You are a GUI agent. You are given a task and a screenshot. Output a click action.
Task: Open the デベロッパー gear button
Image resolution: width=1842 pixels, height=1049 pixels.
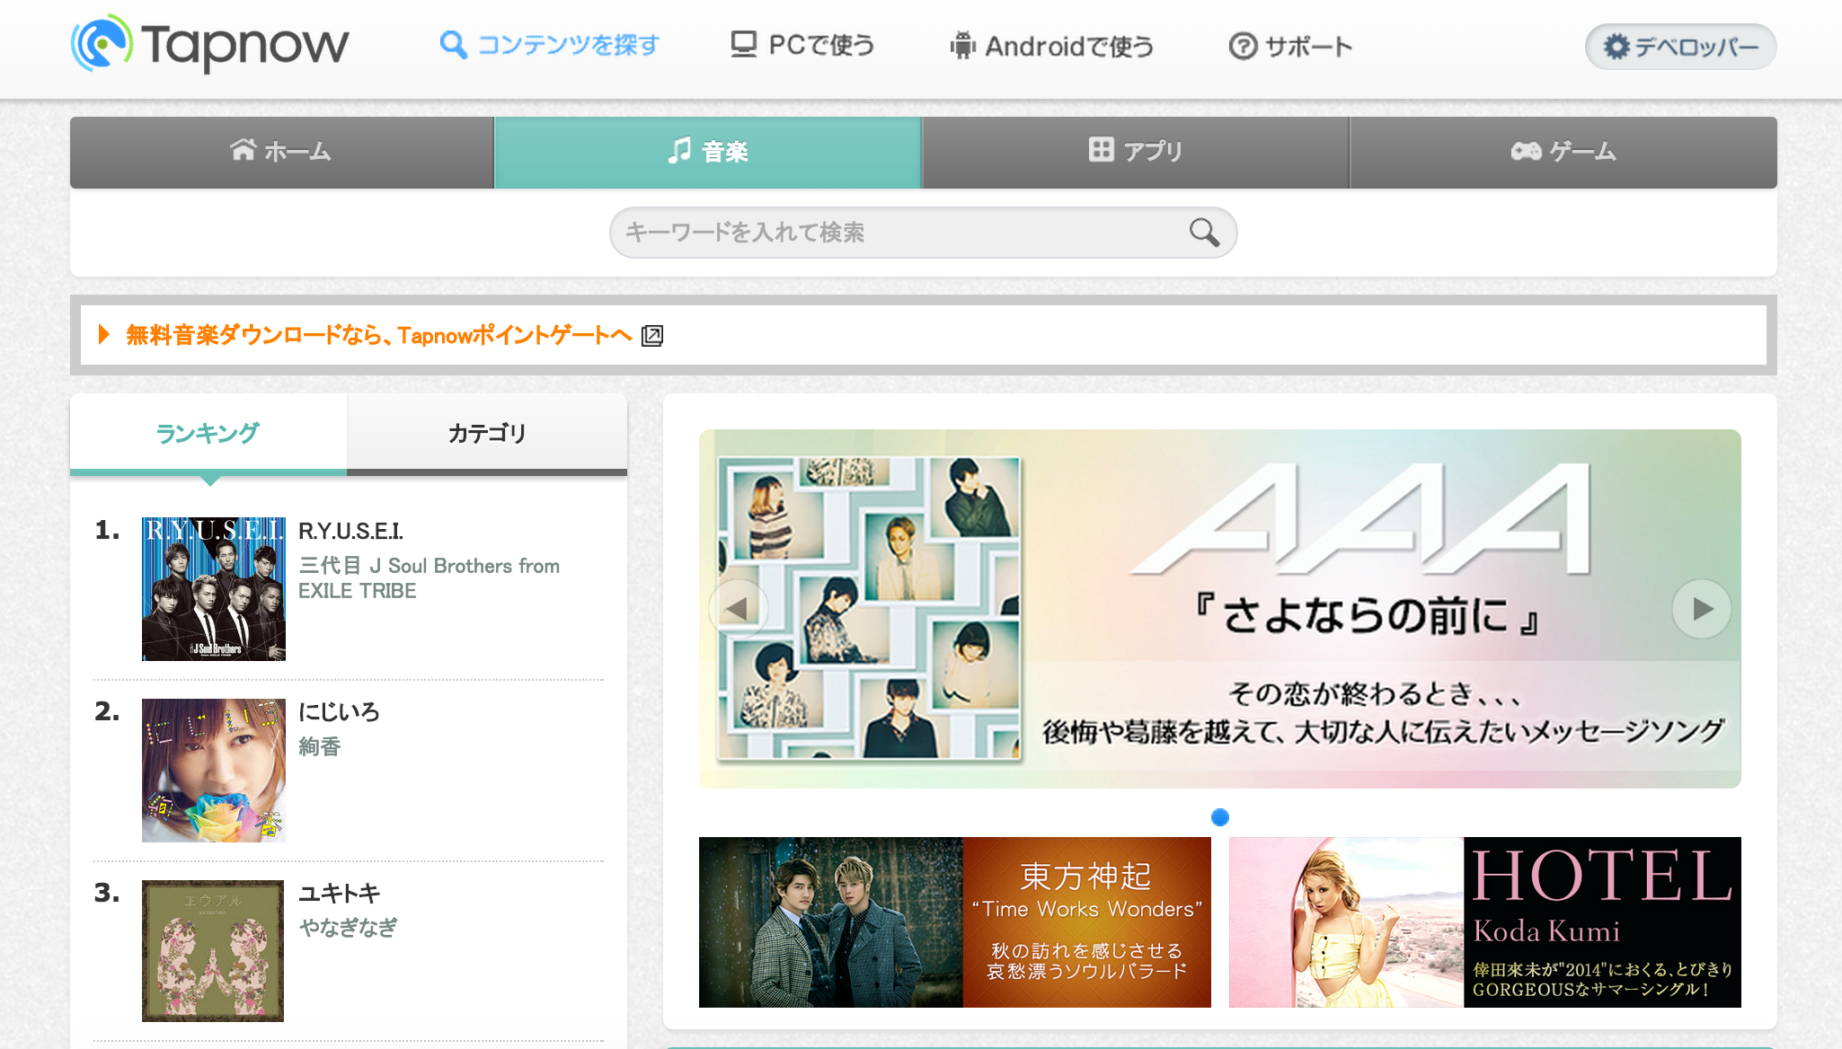tap(1680, 47)
